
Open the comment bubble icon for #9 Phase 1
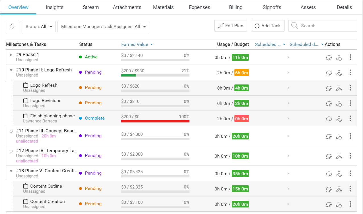329,57
